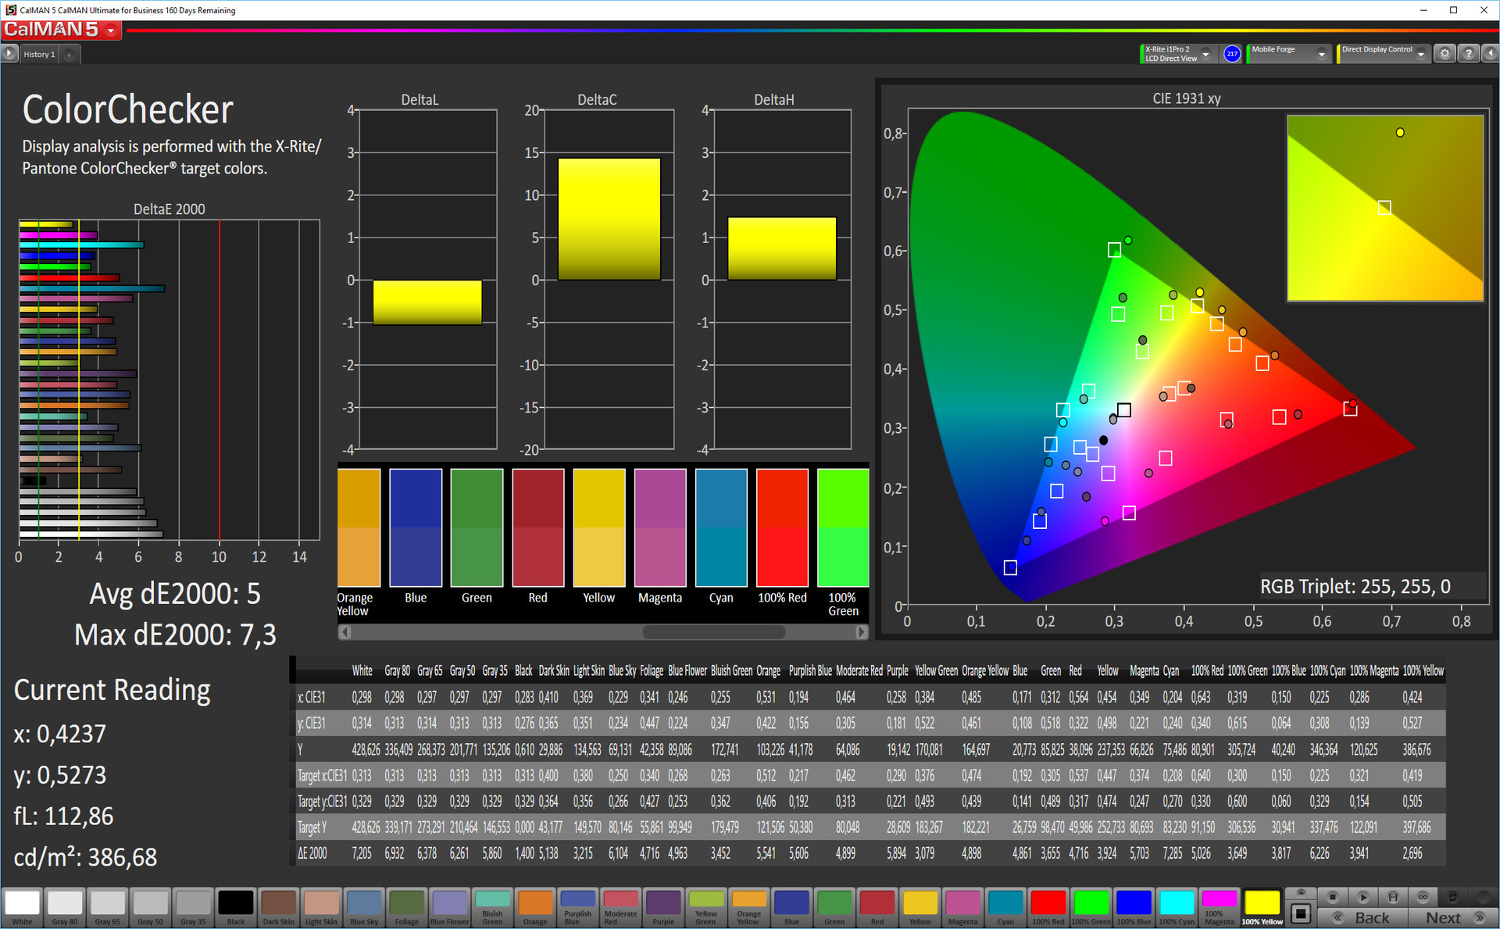Open the help question mark icon
1500x929 pixels.
pyautogui.click(x=1468, y=54)
